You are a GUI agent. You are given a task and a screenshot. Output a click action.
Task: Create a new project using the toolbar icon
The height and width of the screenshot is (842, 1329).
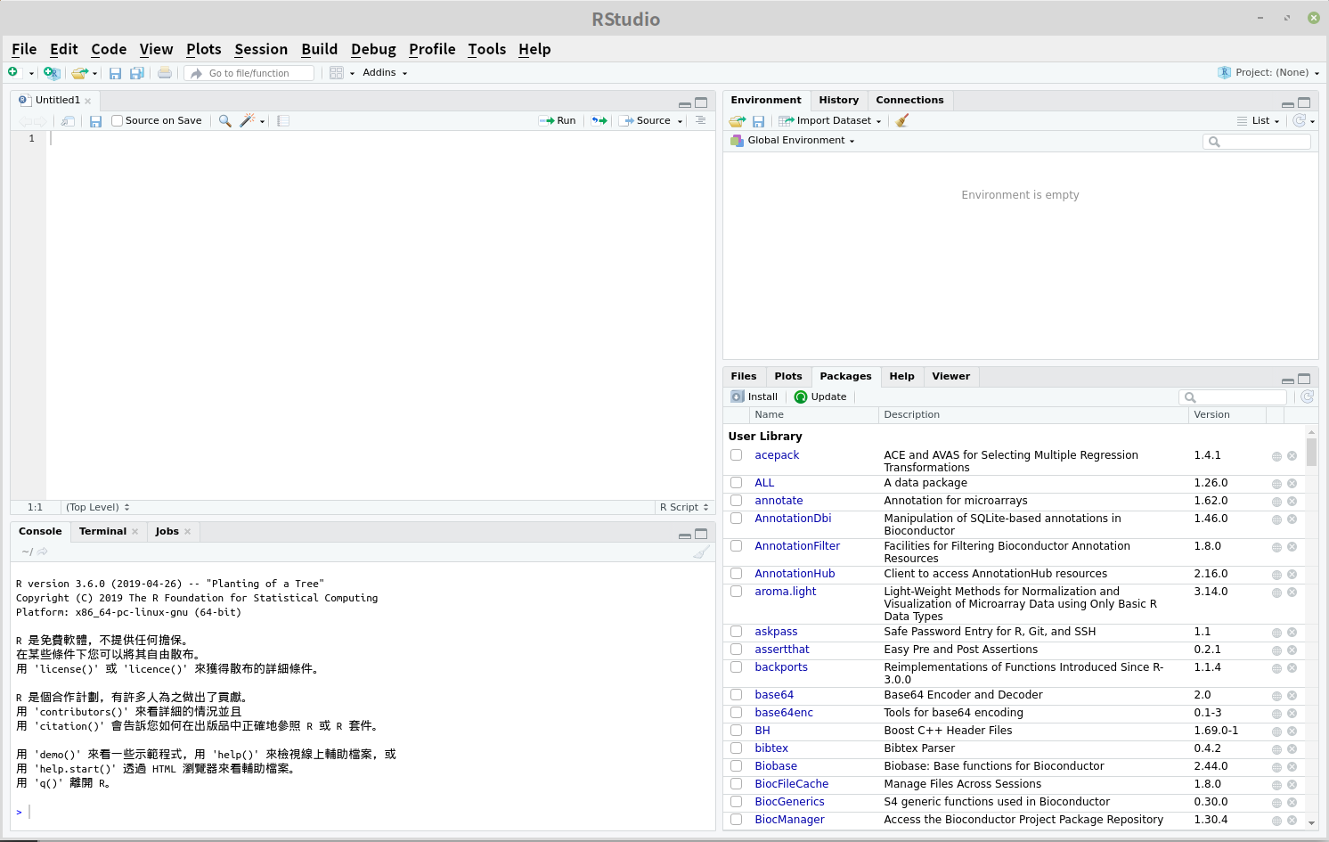[x=51, y=72]
